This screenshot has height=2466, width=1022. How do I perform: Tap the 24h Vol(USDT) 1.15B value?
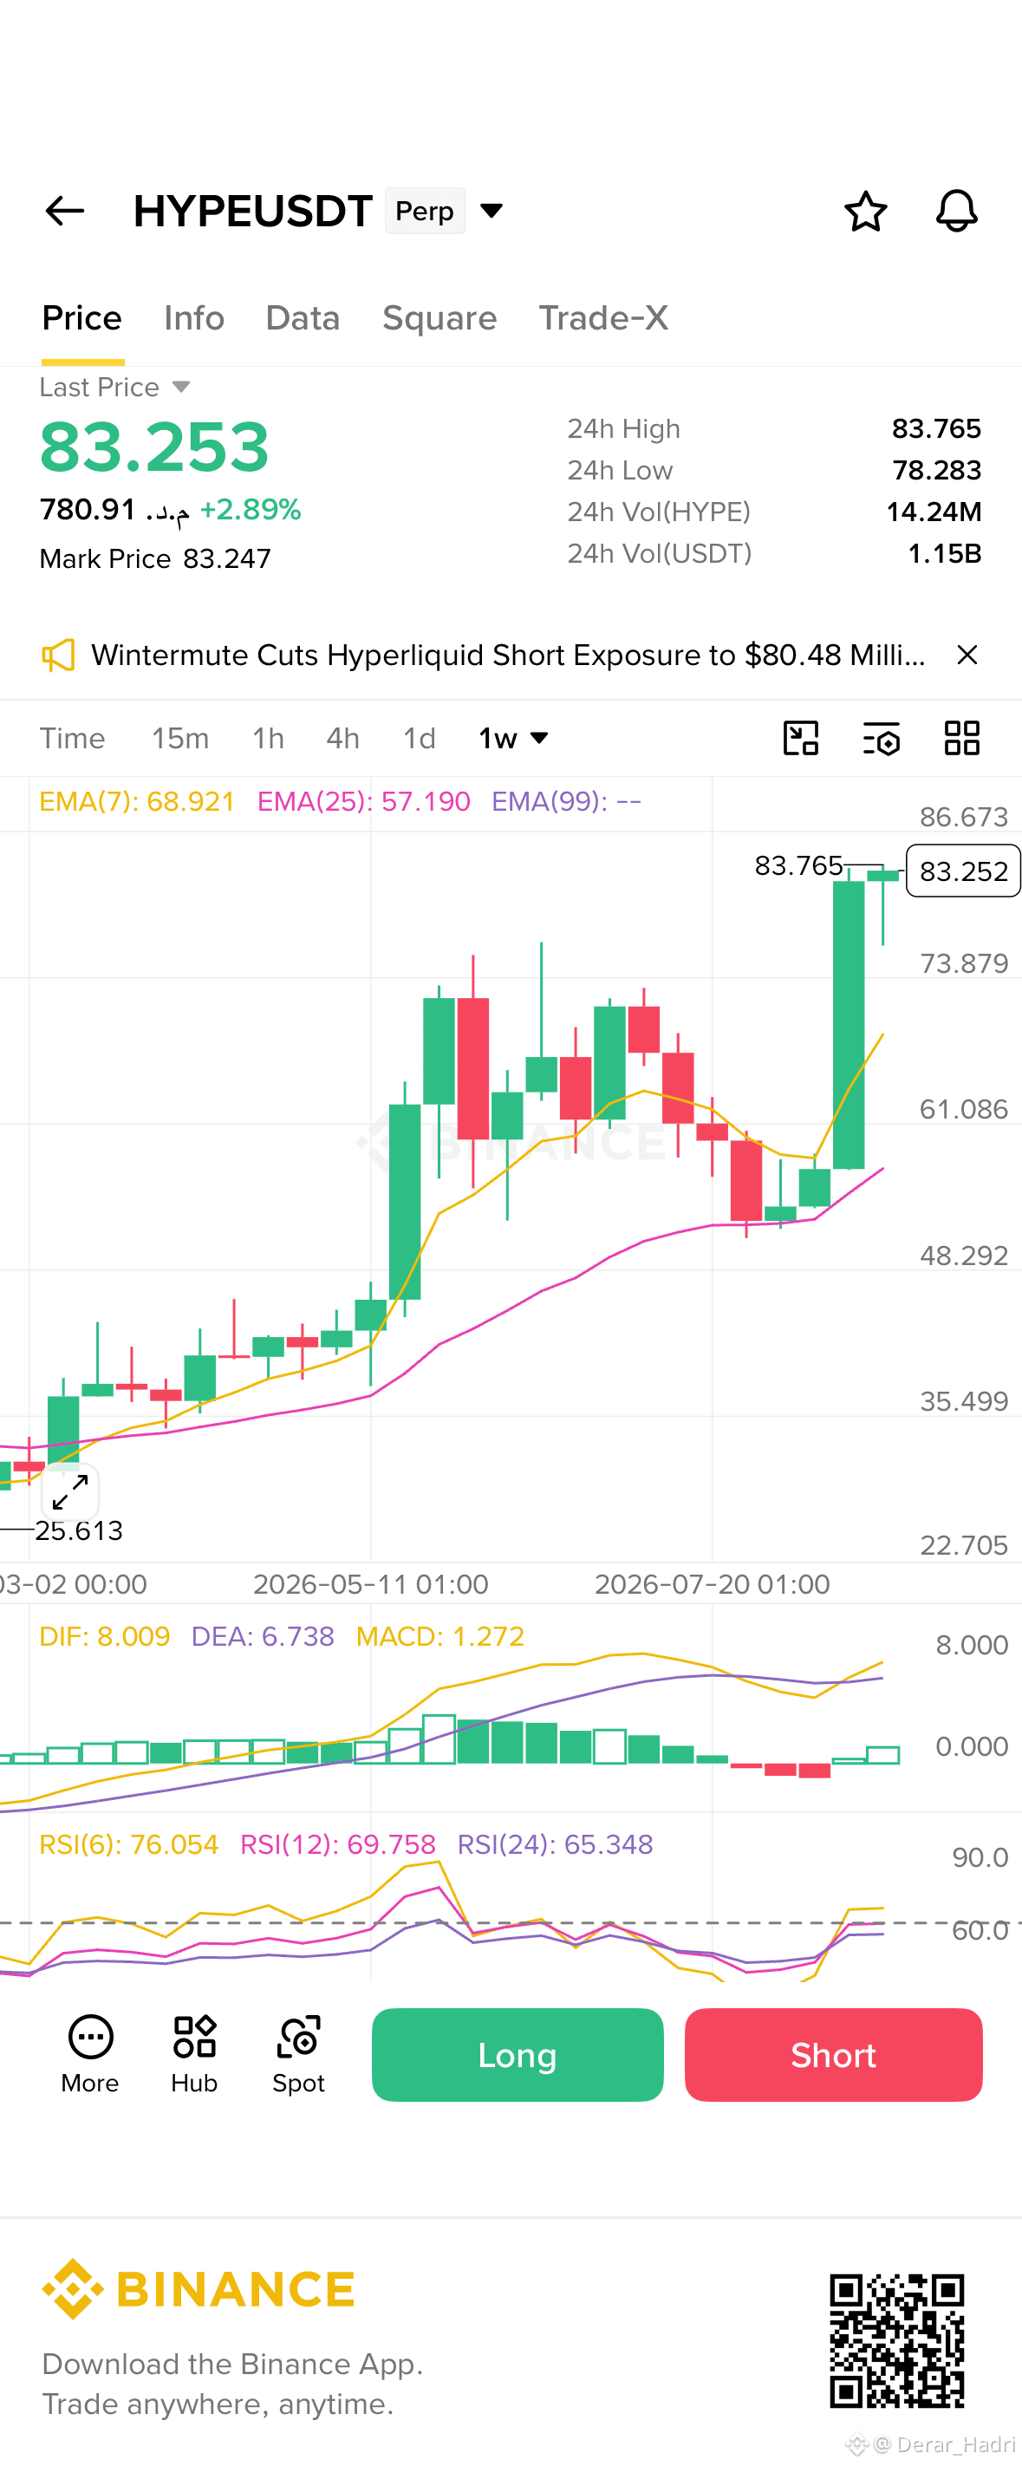943,553
